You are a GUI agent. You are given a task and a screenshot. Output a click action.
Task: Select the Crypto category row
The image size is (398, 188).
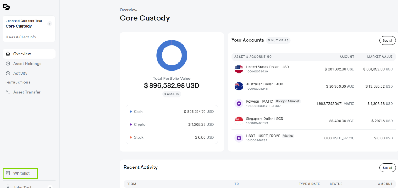click(171, 124)
